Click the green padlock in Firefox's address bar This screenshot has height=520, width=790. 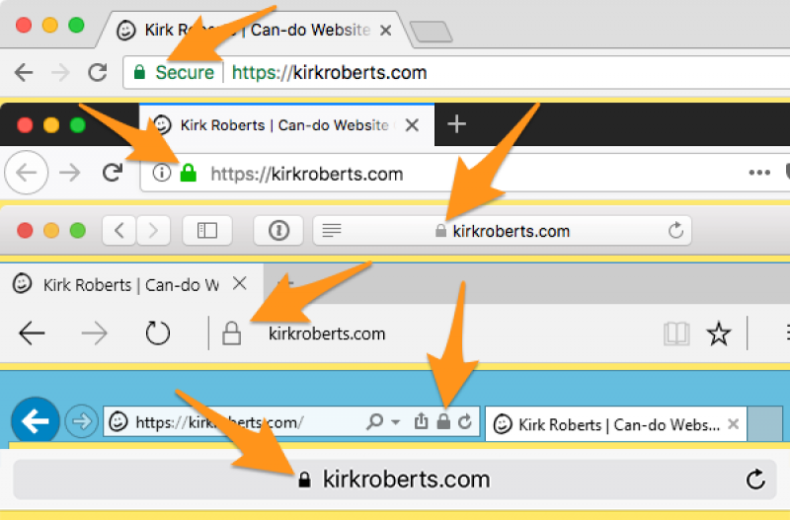coord(188,174)
